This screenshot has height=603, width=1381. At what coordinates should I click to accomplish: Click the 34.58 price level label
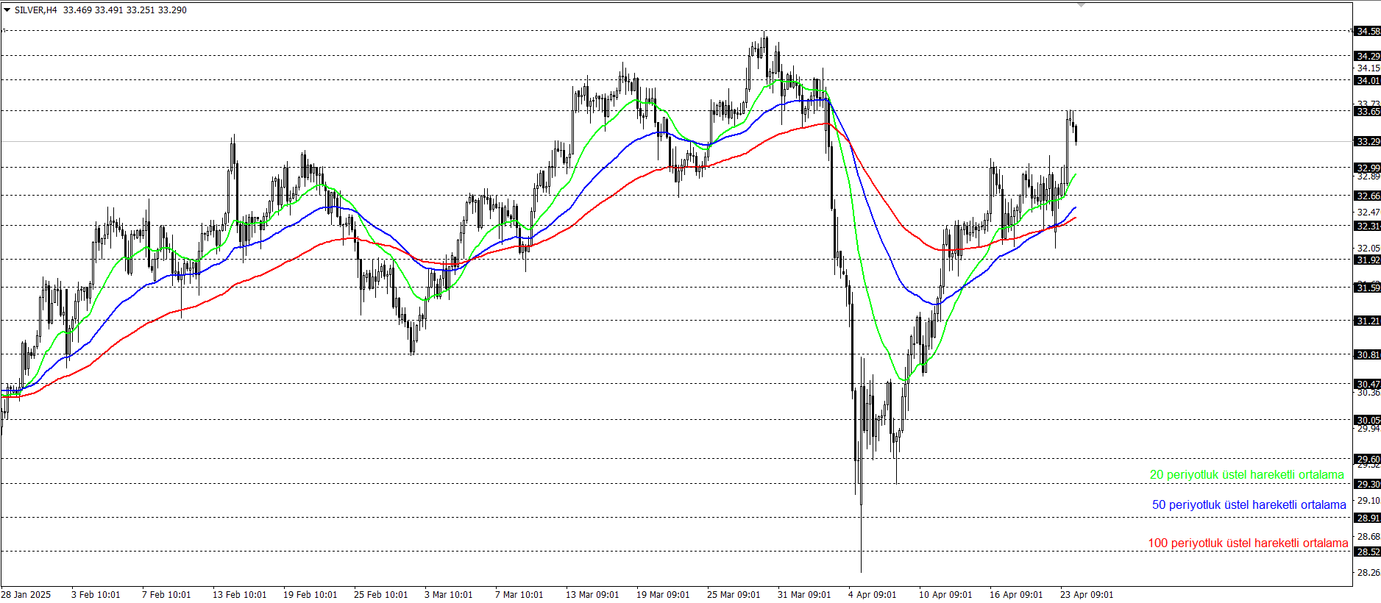click(x=1368, y=31)
